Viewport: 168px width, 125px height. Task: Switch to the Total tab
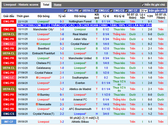[x=46, y=5]
